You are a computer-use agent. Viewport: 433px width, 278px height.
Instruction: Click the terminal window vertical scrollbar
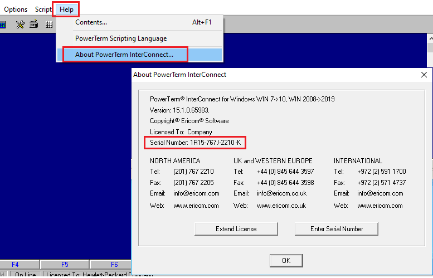[430, 51]
